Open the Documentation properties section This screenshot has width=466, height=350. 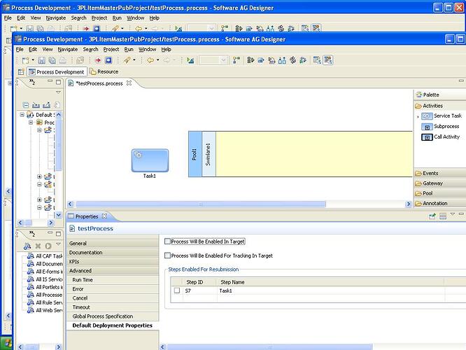click(113, 253)
